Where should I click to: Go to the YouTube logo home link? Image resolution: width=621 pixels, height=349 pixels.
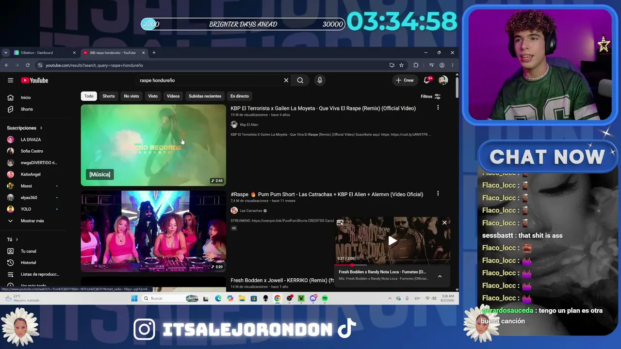click(34, 80)
